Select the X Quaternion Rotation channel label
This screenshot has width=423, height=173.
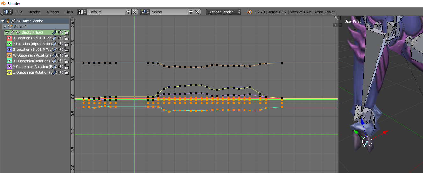click(x=33, y=61)
